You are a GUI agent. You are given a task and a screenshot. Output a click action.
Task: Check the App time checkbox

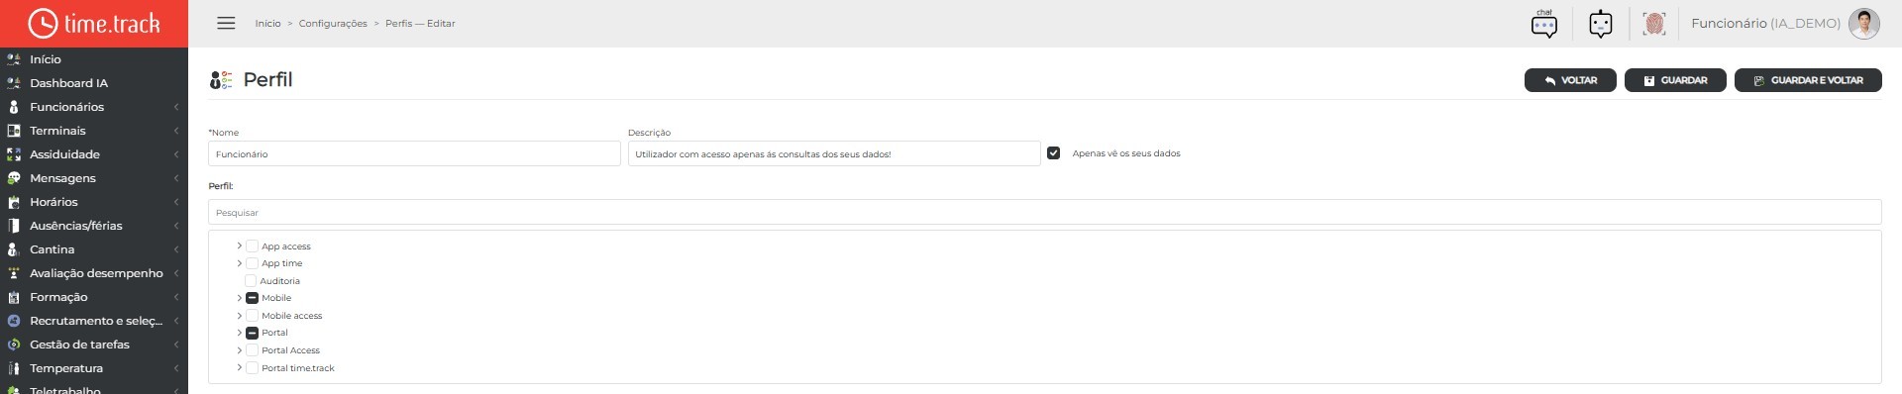(x=252, y=263)
